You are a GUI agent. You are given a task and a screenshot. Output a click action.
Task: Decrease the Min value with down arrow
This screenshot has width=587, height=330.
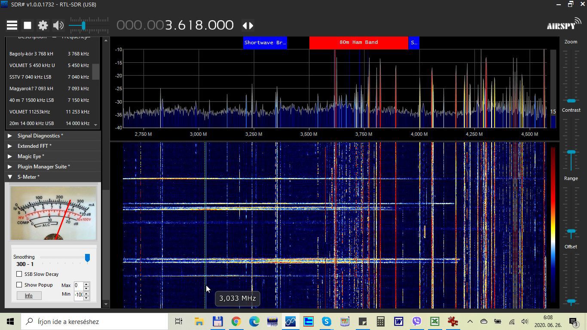pos(86,297)
